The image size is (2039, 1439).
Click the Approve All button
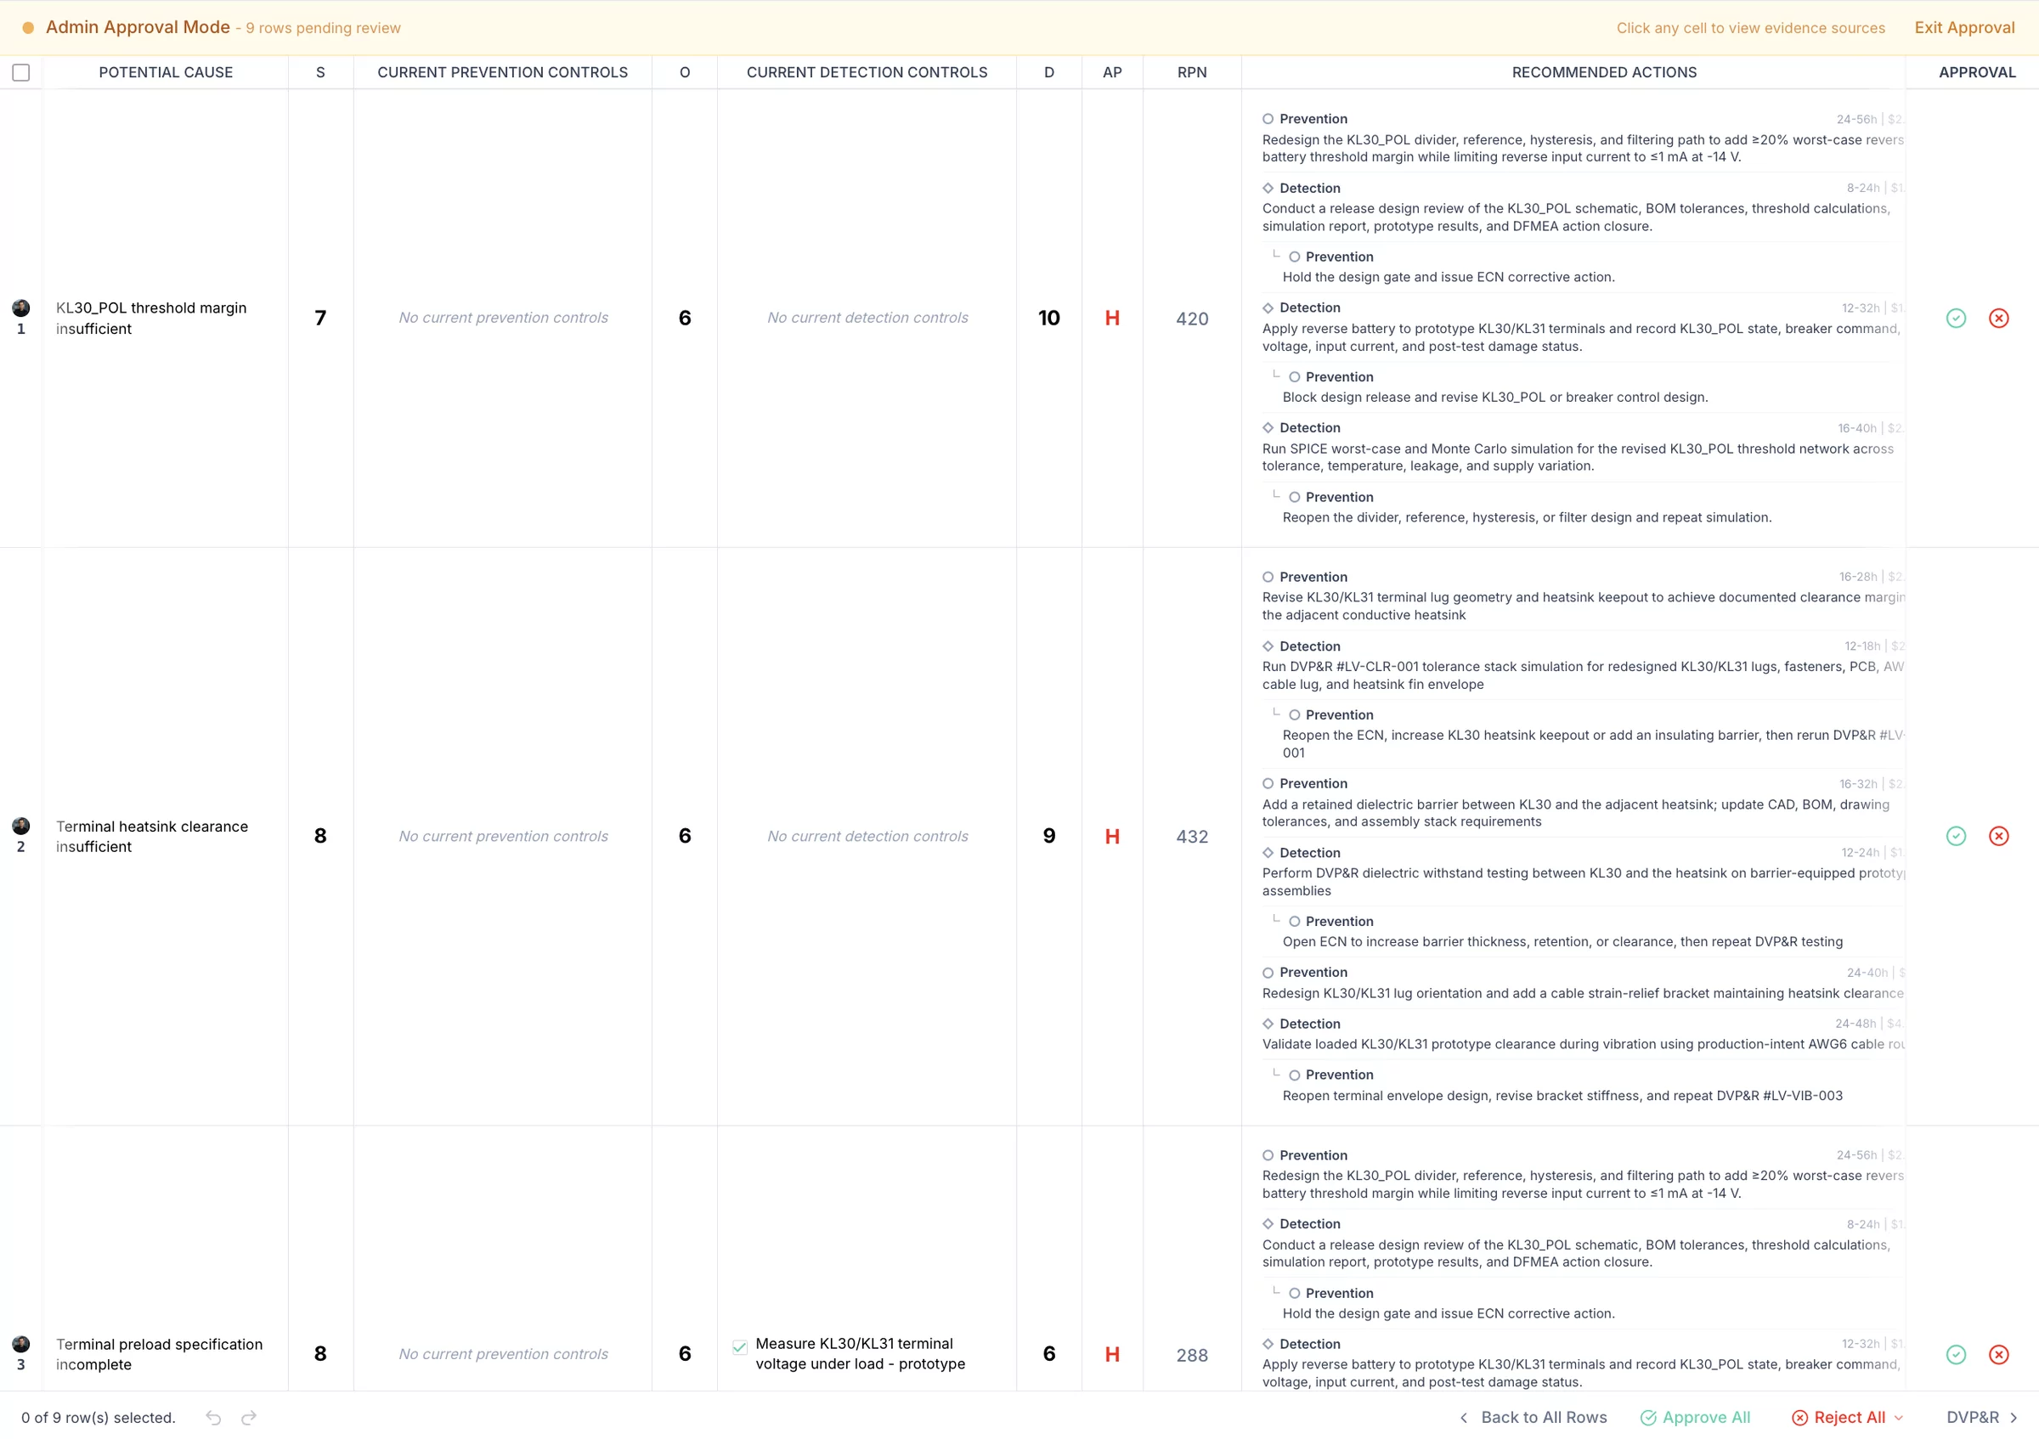[1695, 1418]
